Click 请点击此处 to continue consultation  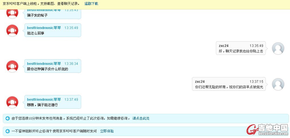pyautogui.click(x=141, y=118)
